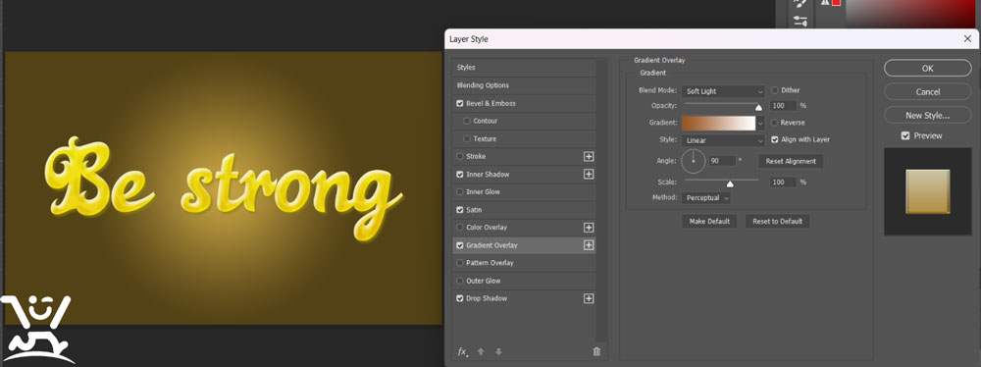The height and width of the screenshot is (367, 981).
Task: Open the Blend Mode Soft Light dropdown
Action: [x=723, y=91]
